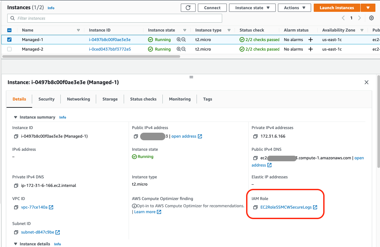Click the Connect button

point(212,8)
